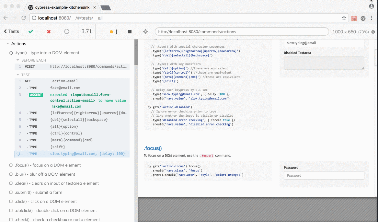Open a new browser tab
Image resolution: width=378 pixels, height=222 pixels.
click(106, 8)
